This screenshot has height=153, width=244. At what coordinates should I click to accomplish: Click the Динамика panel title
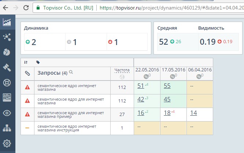(36, 28)
